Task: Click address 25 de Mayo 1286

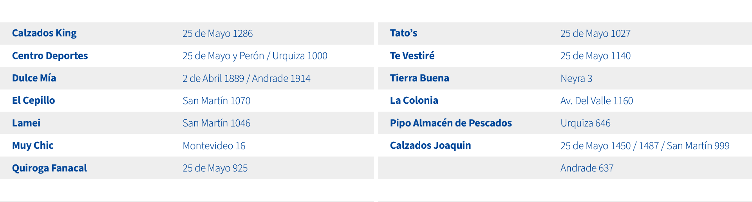Action: pyautogui.click(x=217, y=34)
